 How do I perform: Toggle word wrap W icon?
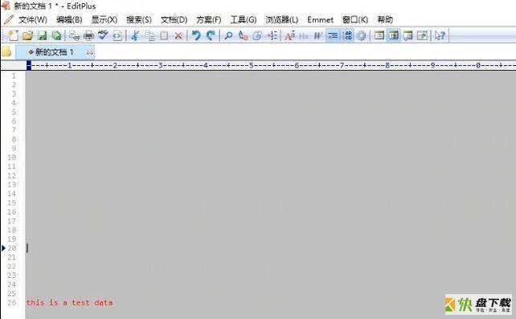click(318, 35)
